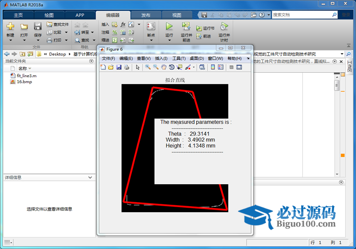The image size is (356, 249).
Task: Expand the 保存 (Save) dropdown arrow
Action: (38, 40)
